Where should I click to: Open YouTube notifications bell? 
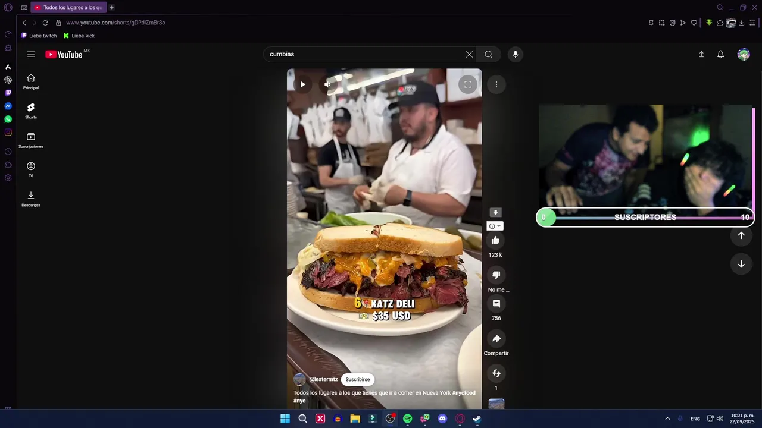(720, 54)
